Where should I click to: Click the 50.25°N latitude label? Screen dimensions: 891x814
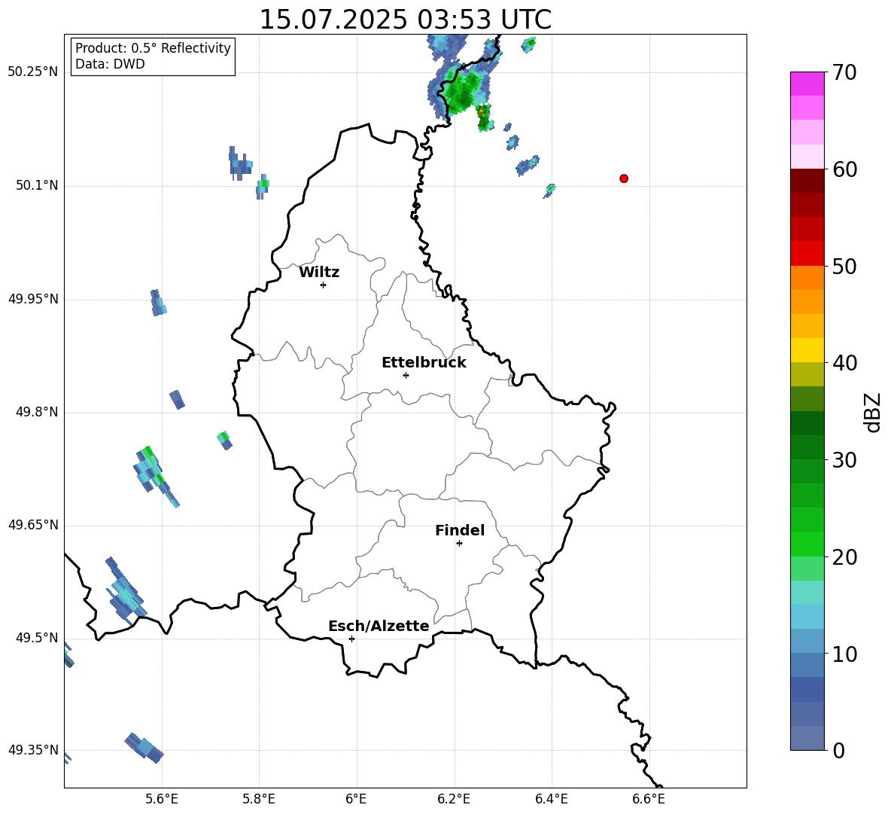coord(33,72)
